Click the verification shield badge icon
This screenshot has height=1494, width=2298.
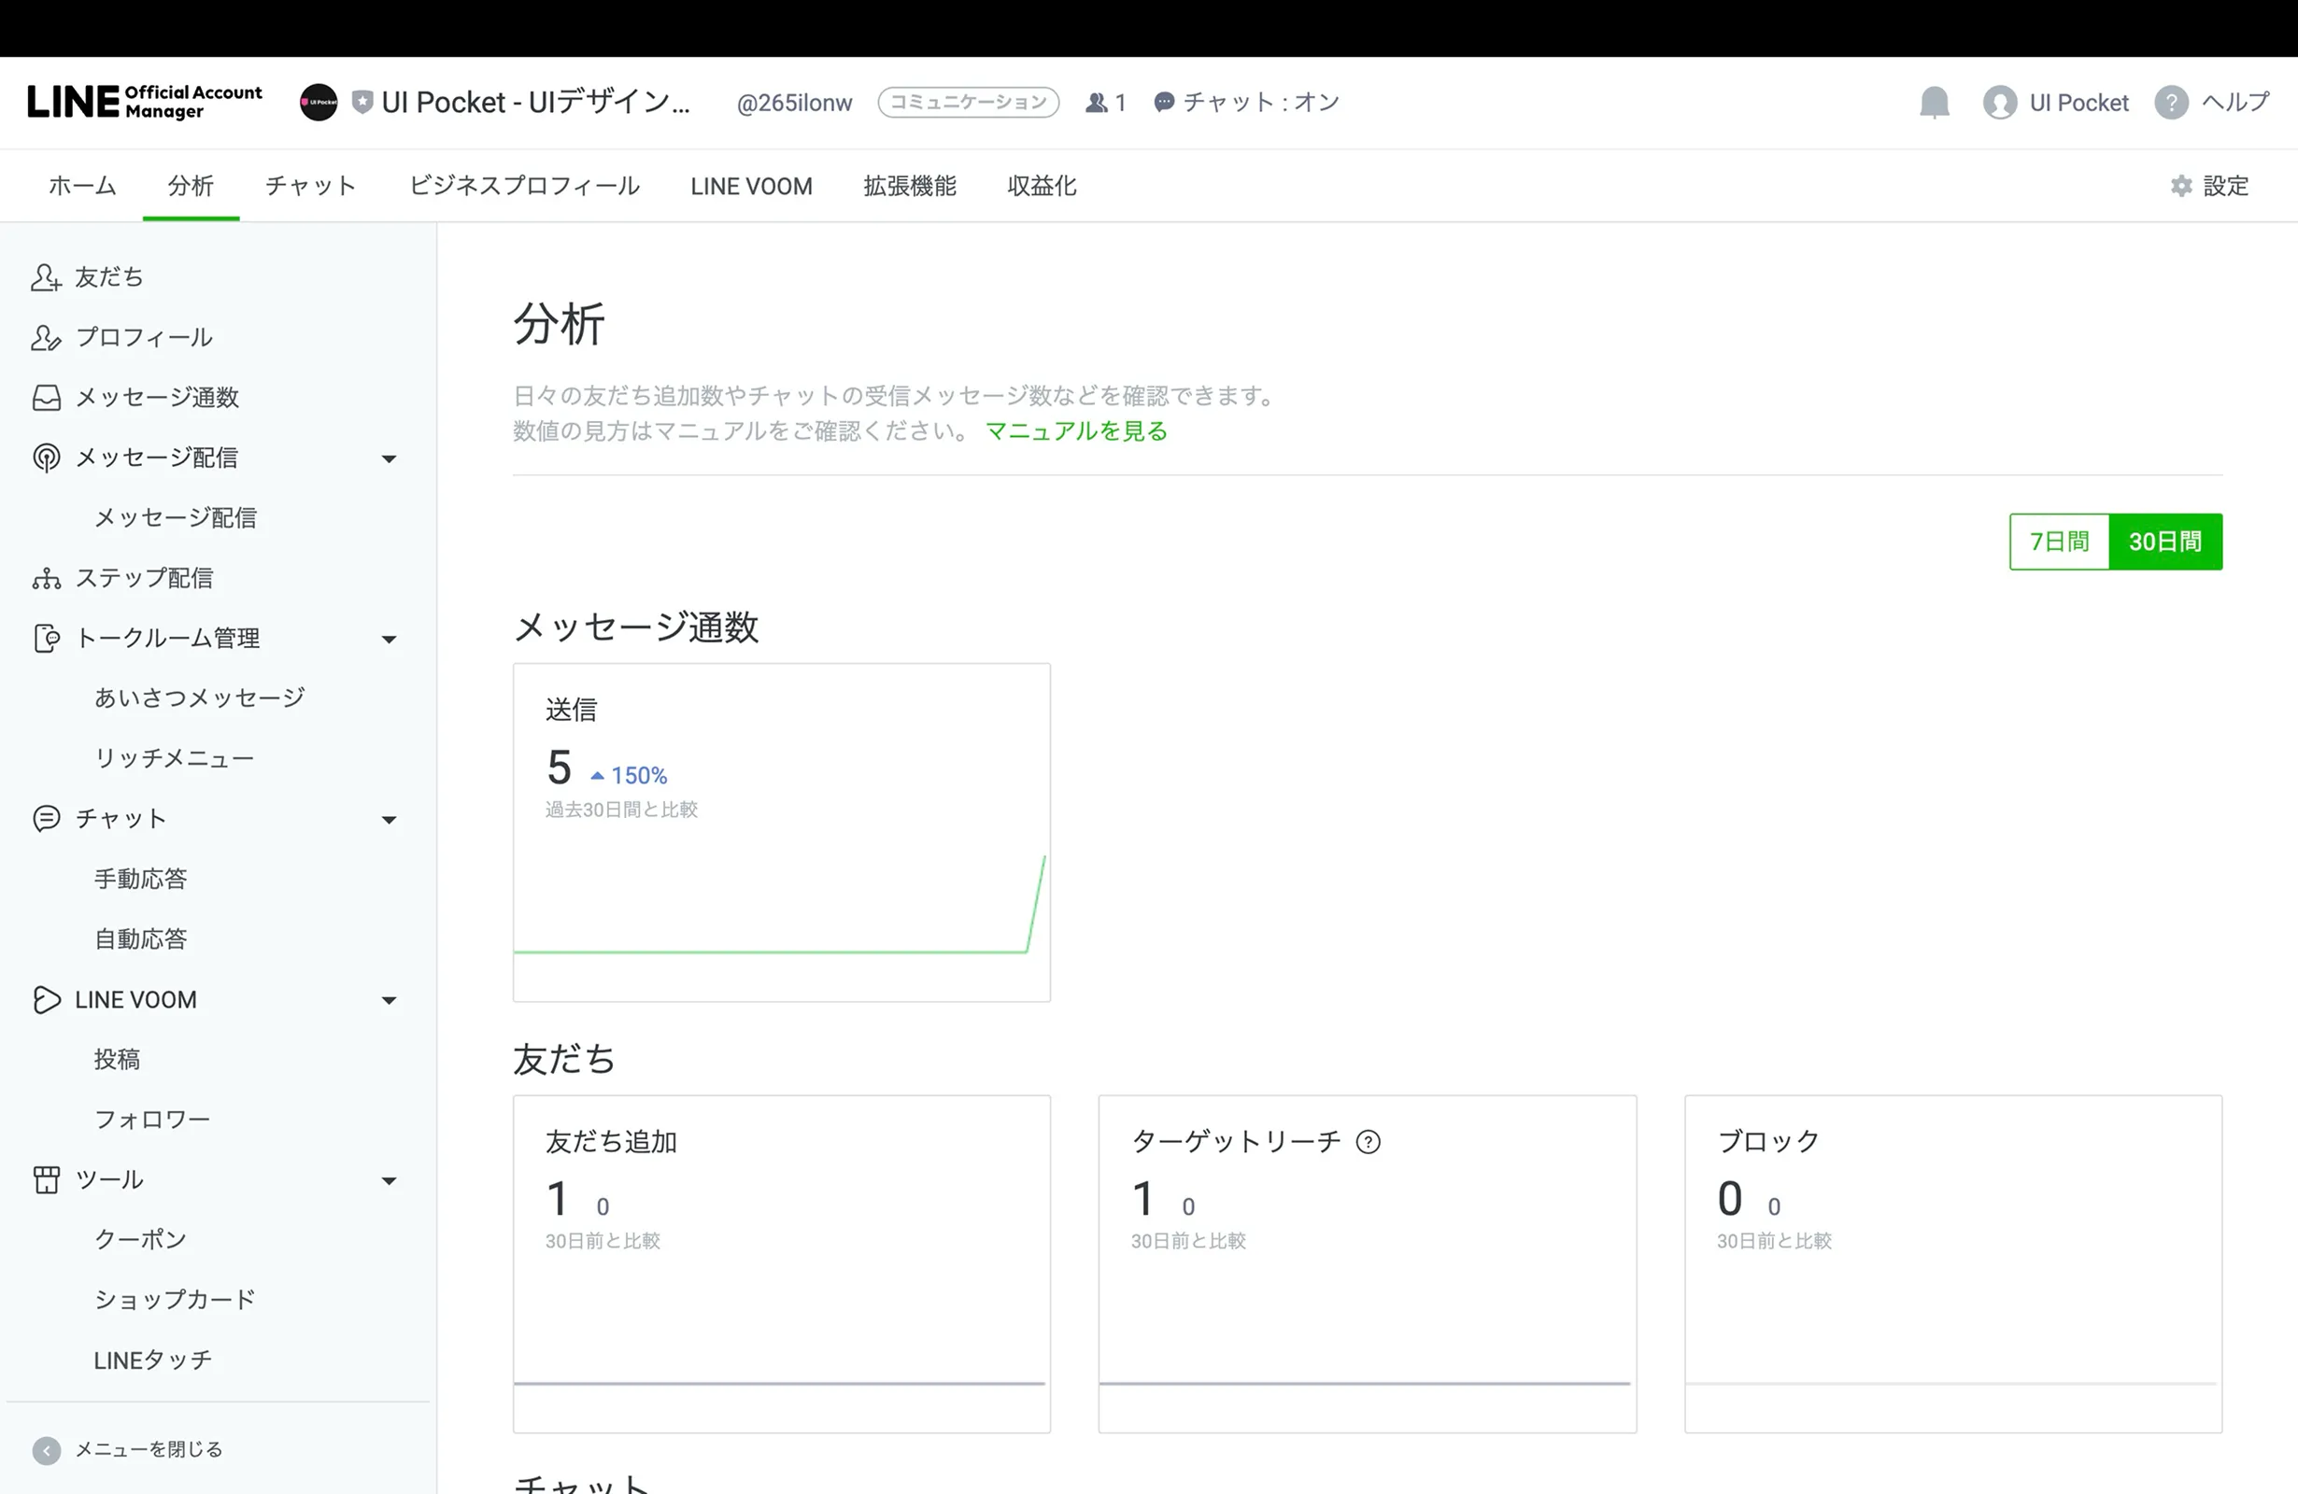tap(362, 103)
